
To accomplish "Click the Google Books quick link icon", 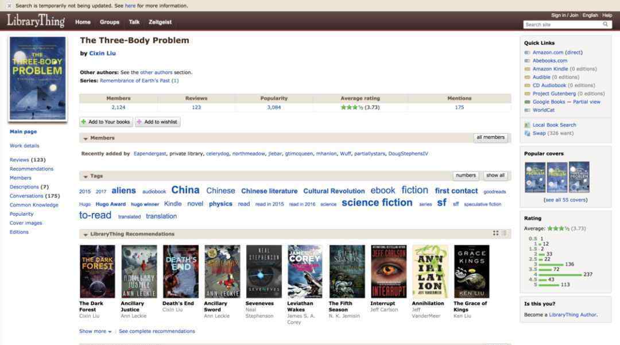I will 527,102.
